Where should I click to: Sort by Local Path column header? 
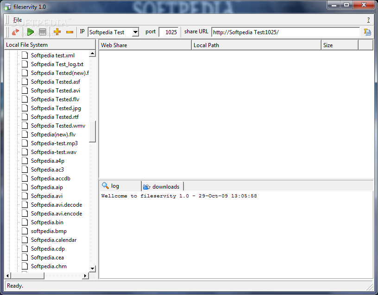[256, 45]
